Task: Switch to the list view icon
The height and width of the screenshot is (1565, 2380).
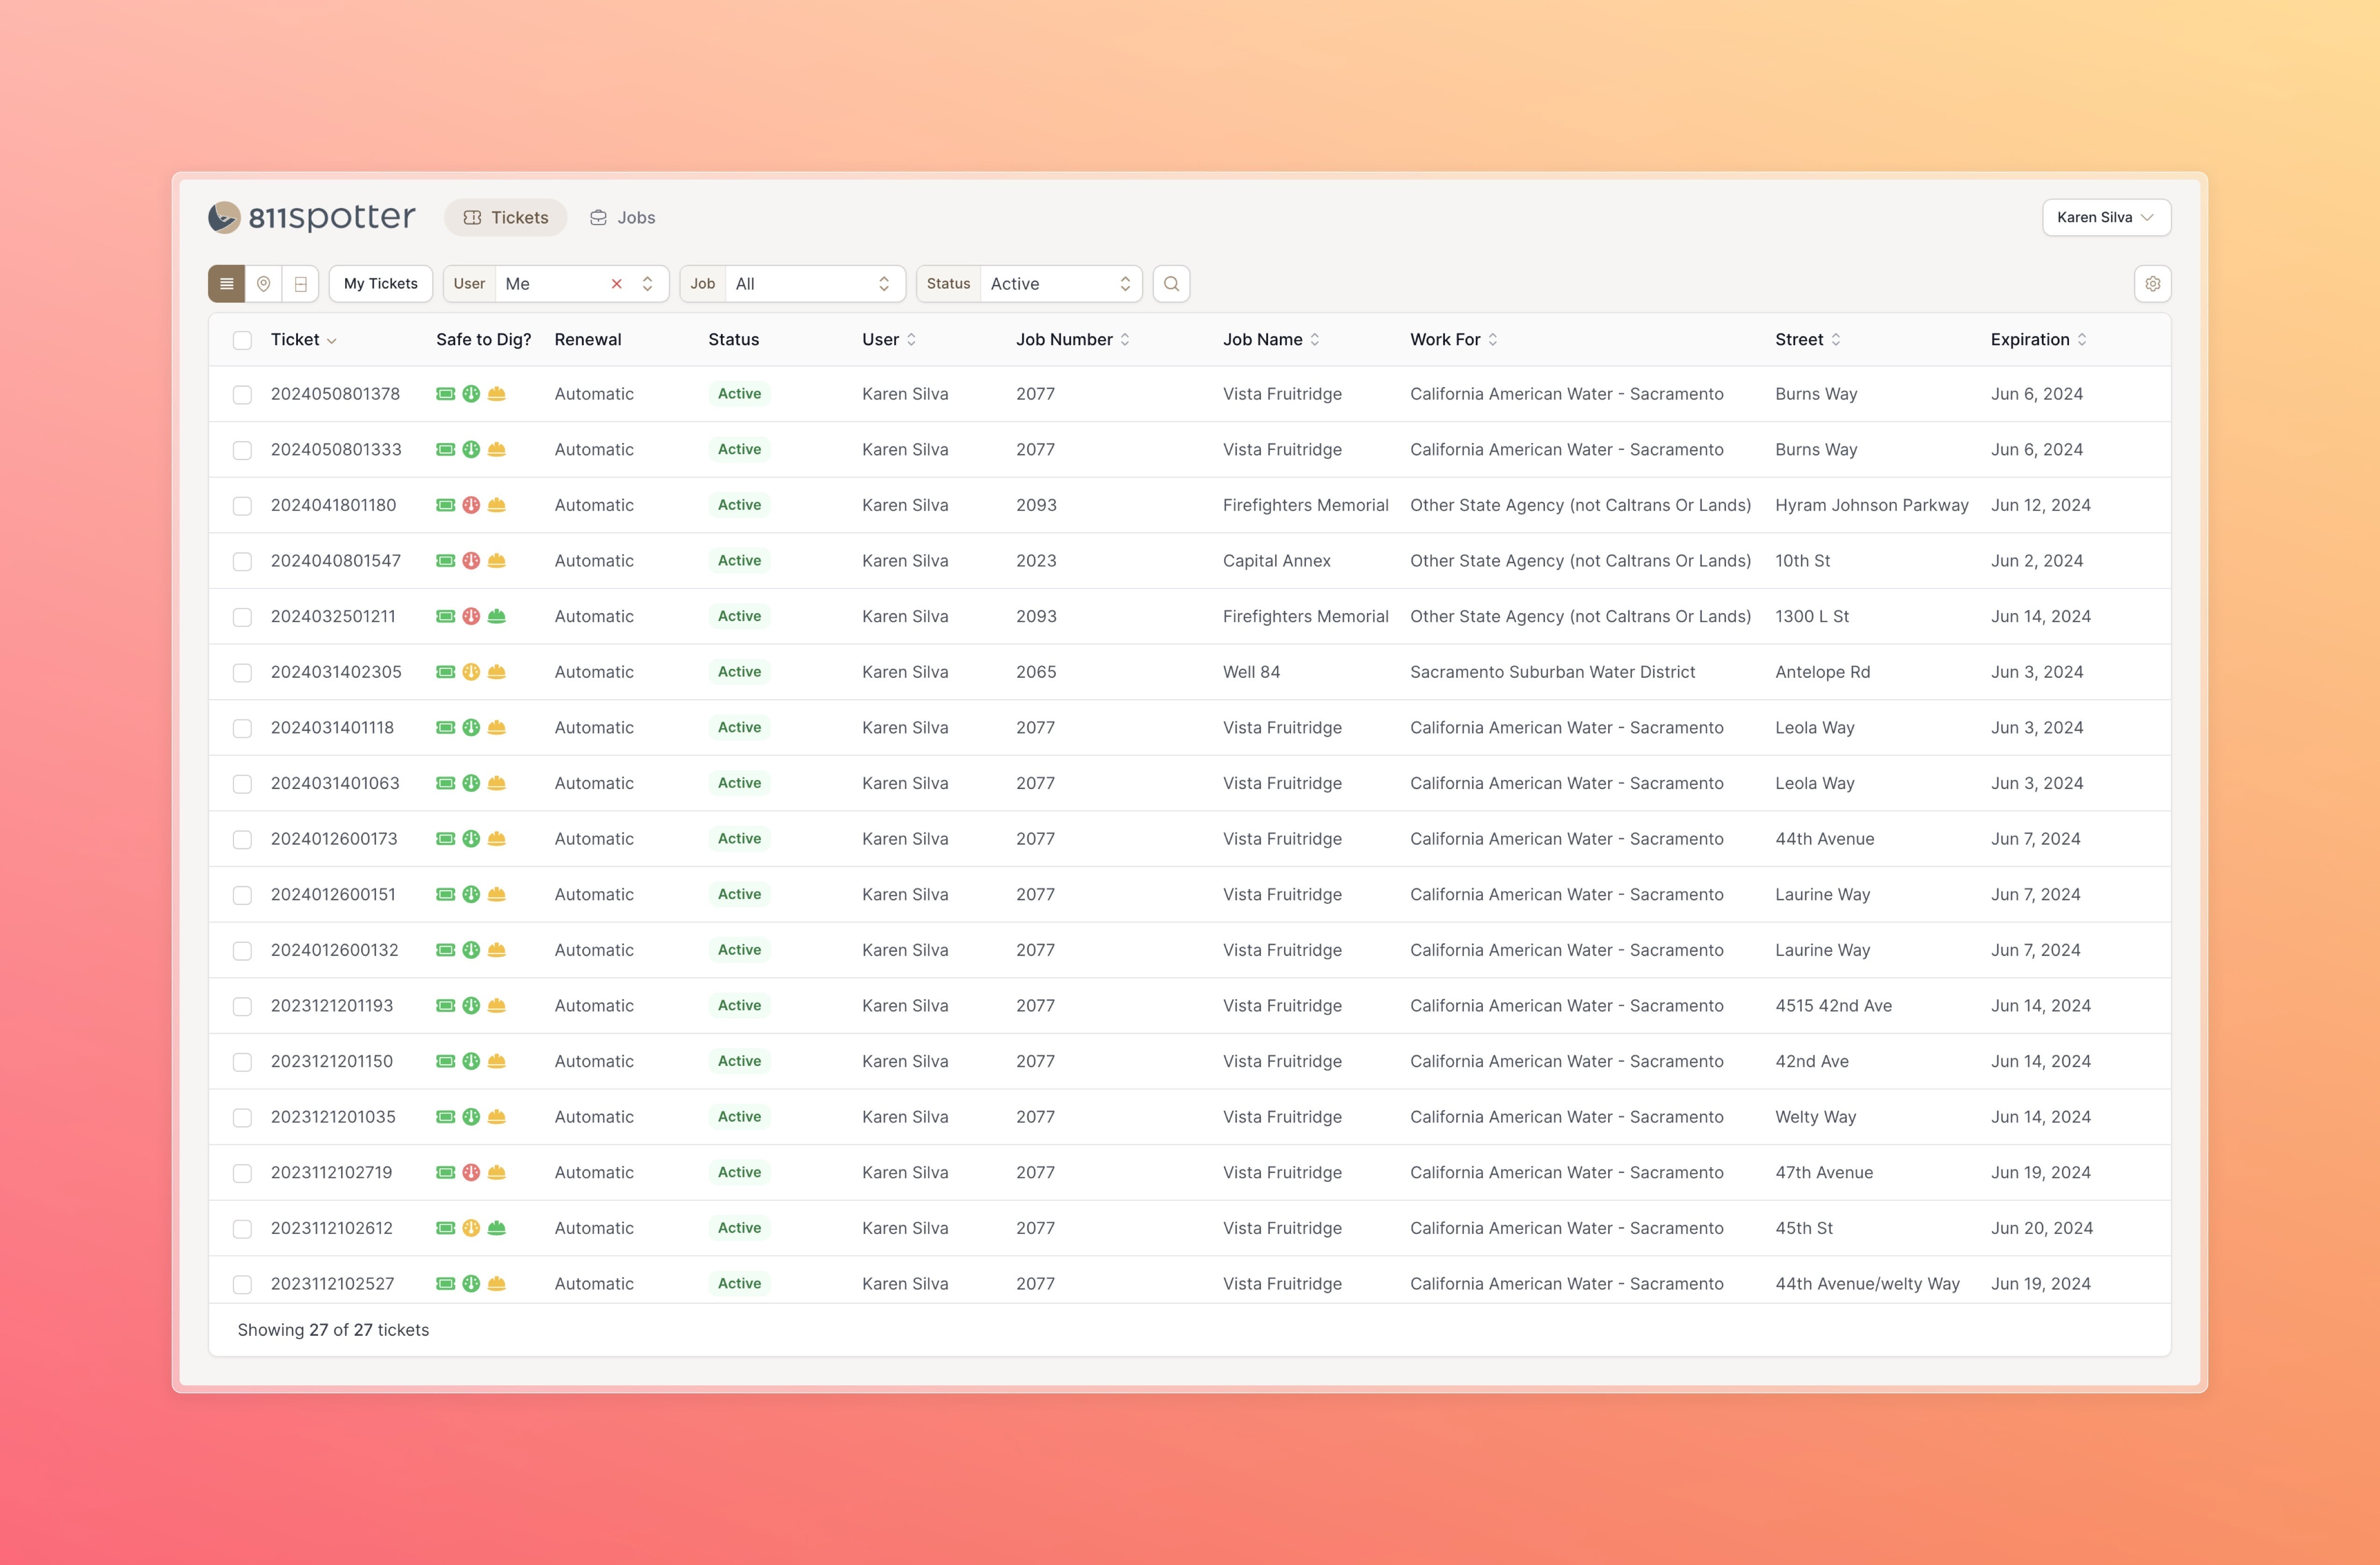Action: pyautogui.click(x=226, y=284)
